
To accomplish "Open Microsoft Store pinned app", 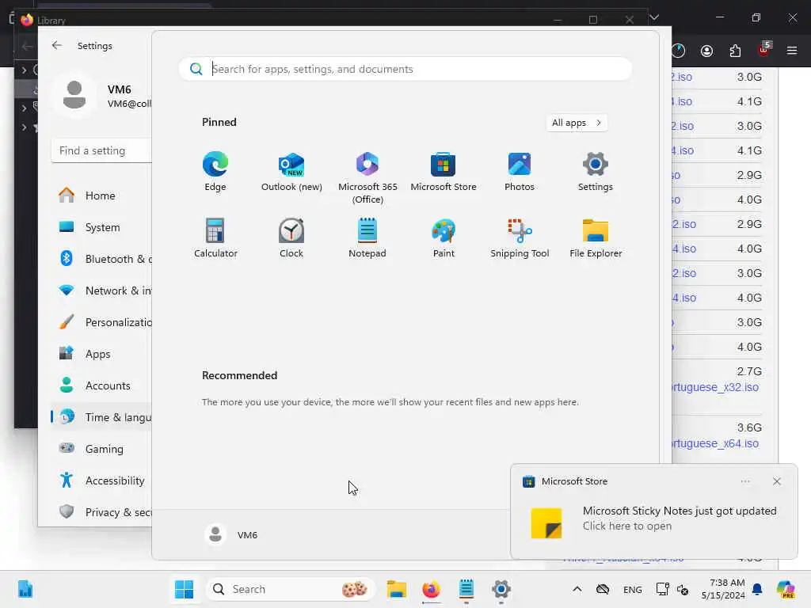I will point(444,172).
